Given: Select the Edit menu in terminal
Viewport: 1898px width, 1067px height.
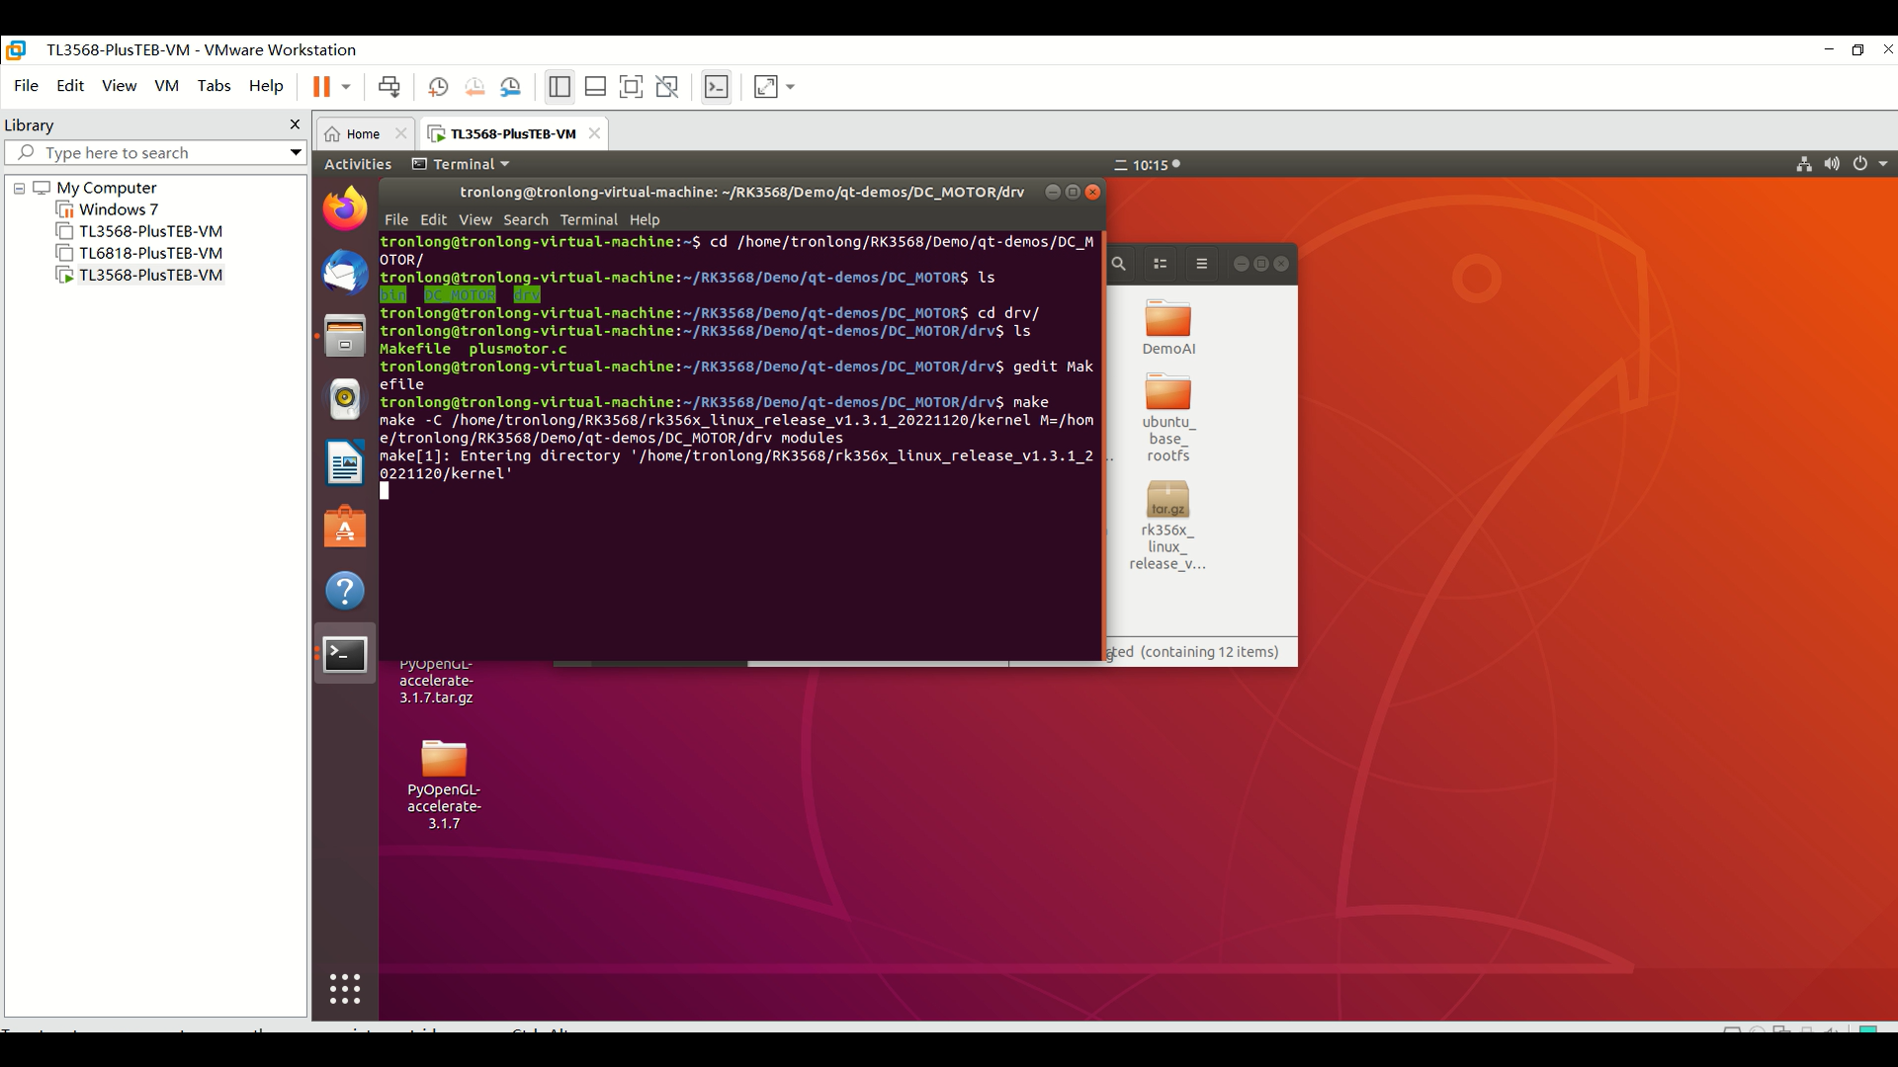Looking at the screenshot, I should coord(434,219).
